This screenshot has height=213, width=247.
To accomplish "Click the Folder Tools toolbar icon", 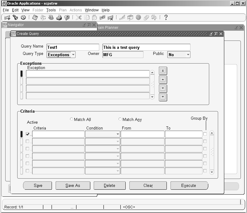I will (x=154, y=17).
